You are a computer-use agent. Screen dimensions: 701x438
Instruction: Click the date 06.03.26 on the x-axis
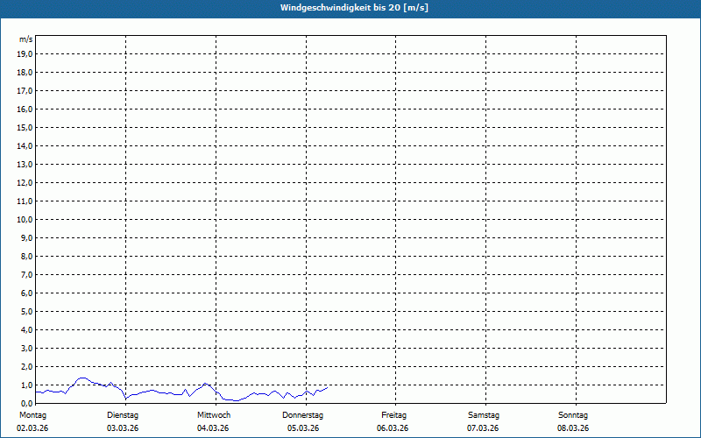point(393,428)
